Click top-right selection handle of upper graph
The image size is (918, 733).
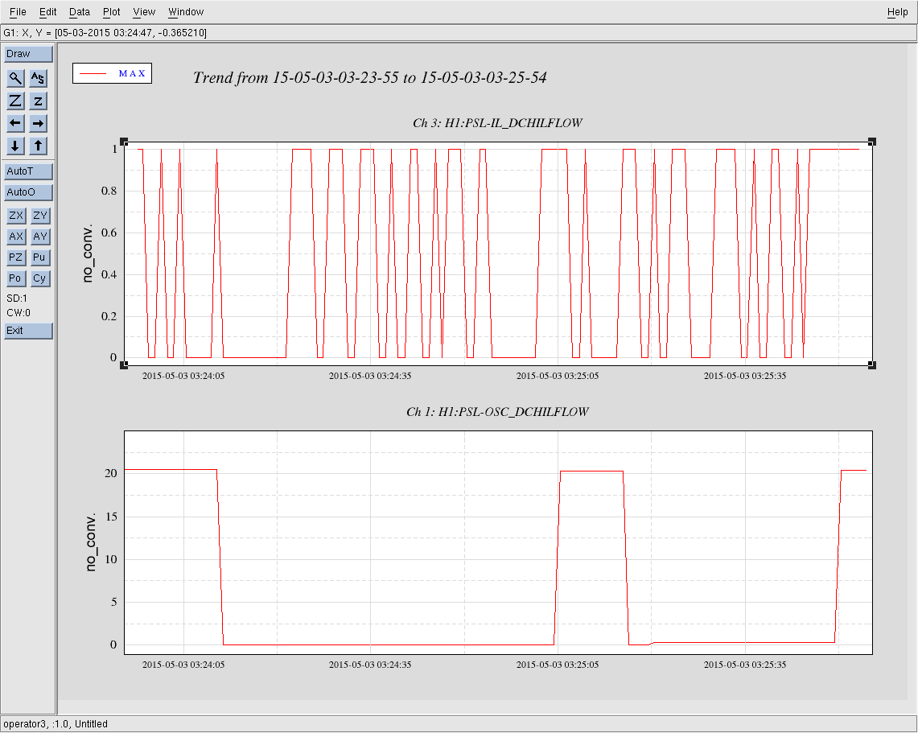(872, 142)
